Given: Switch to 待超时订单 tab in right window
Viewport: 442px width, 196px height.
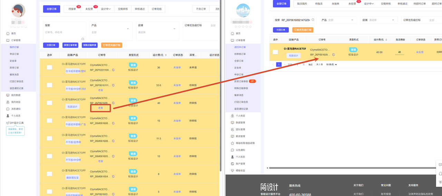Looking at the screenshot, I should click(x=419, y=3).
